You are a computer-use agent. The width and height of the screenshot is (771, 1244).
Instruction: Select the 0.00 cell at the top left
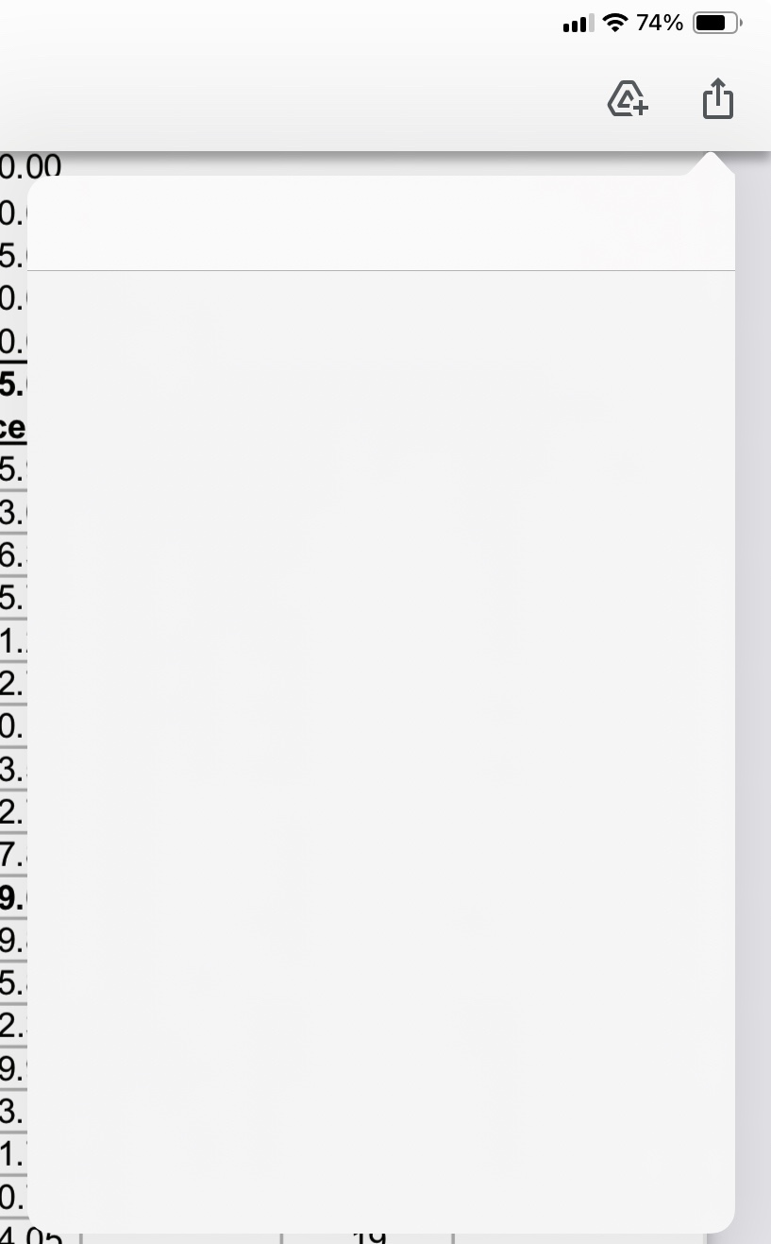click(30, 166)
